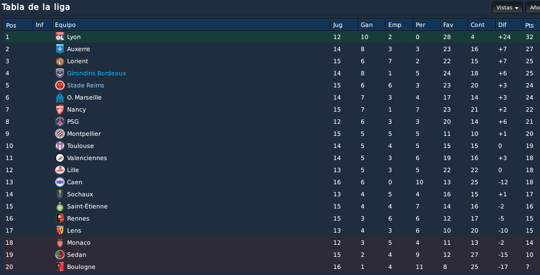Screen dimensions: 540x275
Task: Click the Monaco club crest
Action: click(60, 243)
